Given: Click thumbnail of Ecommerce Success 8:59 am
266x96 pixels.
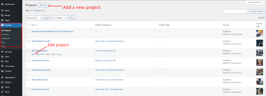Looking at the screenshot, I should [x=260, y=62].
